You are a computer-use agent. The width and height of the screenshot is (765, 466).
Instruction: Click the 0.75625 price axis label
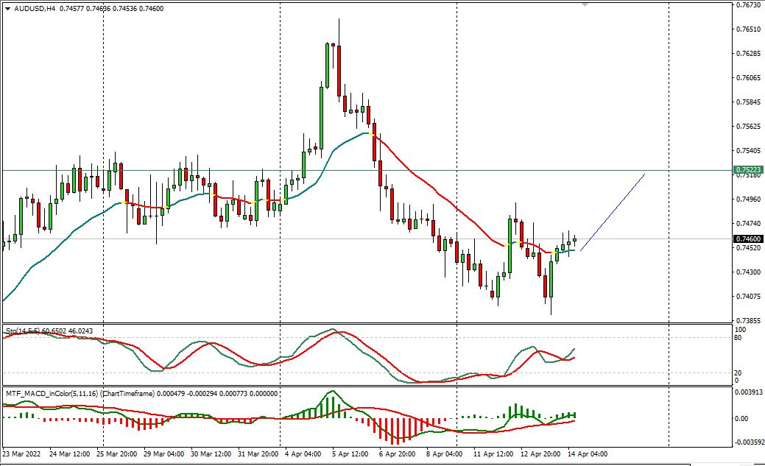(749, 127)
